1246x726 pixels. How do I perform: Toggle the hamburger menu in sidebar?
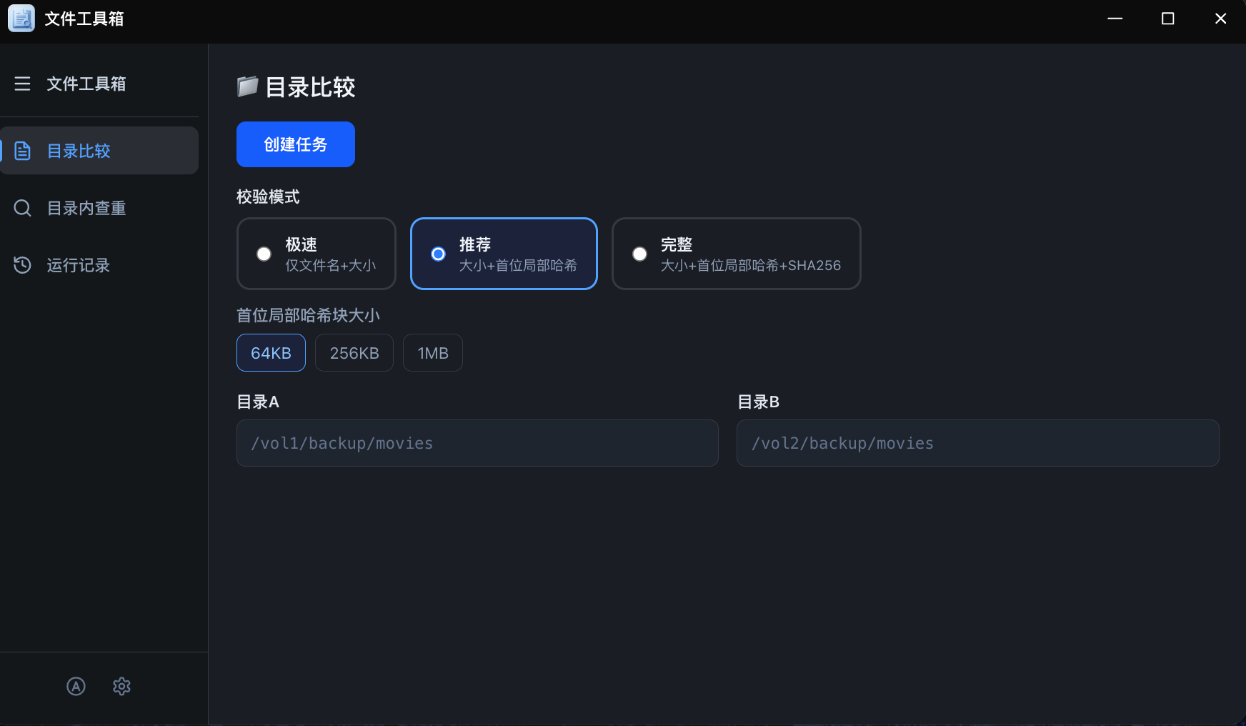[x=22, y=84]
